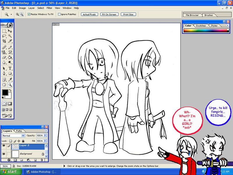The width and height of the screenshot is (233, 175).
Task: Open the Filter menu
Action: pyautogui.click(x=49, y=8)
